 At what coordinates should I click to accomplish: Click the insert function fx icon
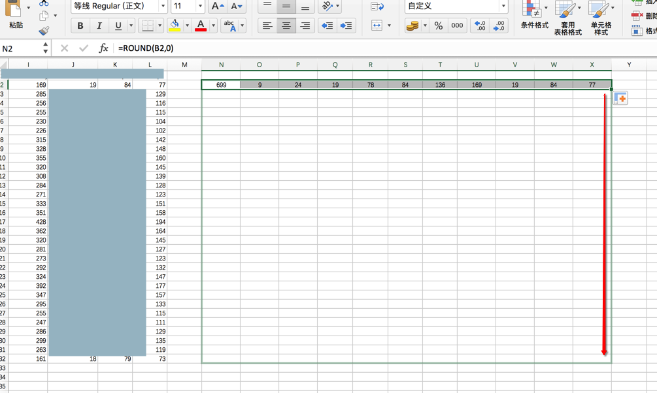(103, 48)
